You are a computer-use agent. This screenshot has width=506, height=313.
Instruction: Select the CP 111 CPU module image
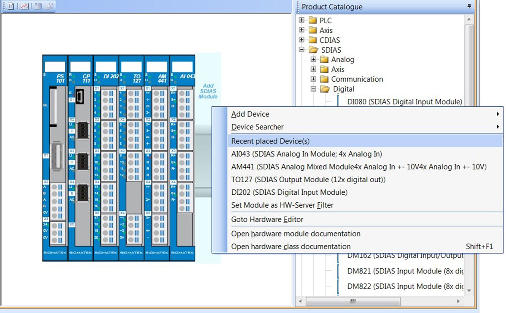coord(81,158)
